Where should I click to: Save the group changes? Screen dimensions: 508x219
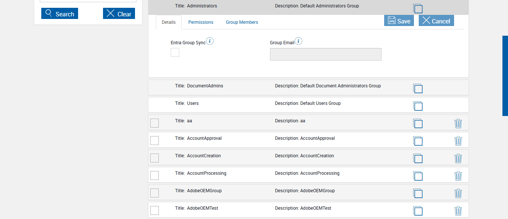point(399,21)
